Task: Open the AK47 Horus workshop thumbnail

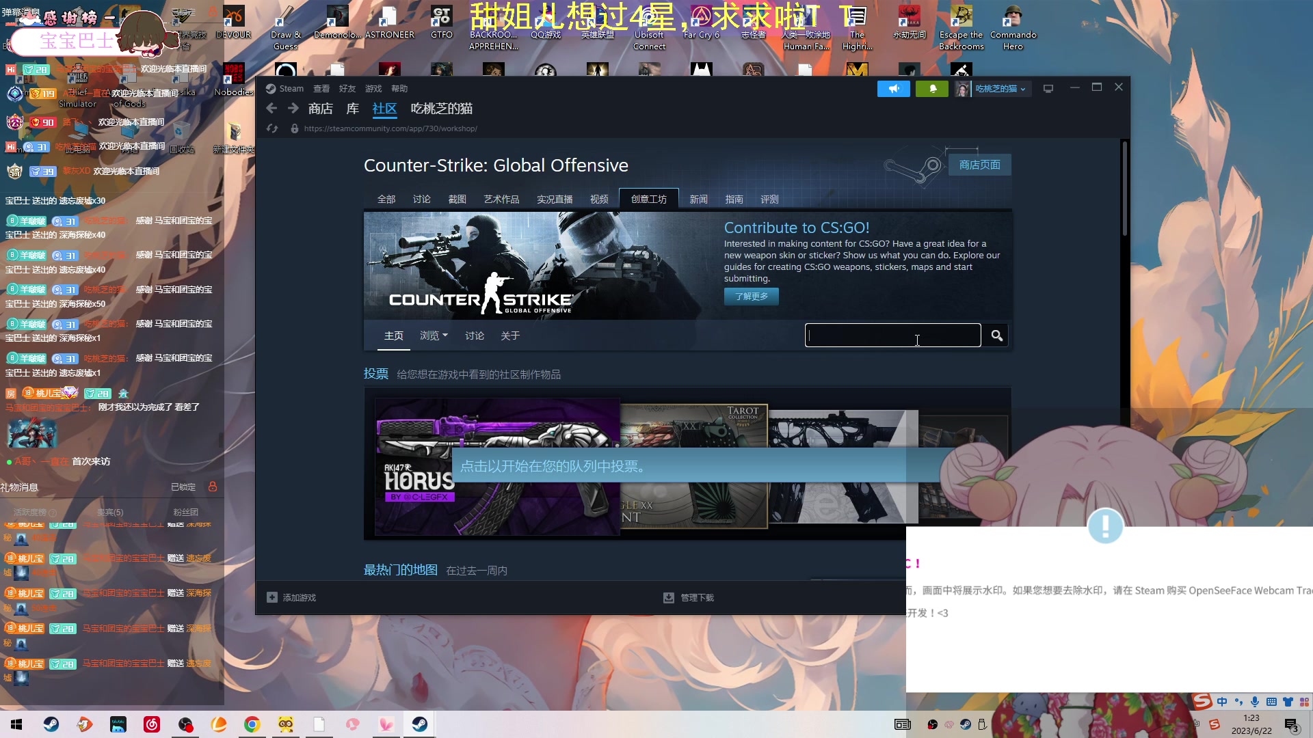Action: point(497,467)
